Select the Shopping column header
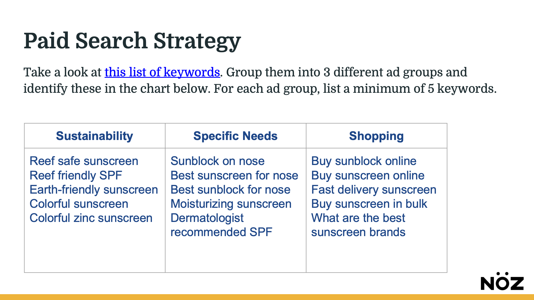The height and width of the screenshot is (300, 534). pyautogui.click(x=376, y=136)
